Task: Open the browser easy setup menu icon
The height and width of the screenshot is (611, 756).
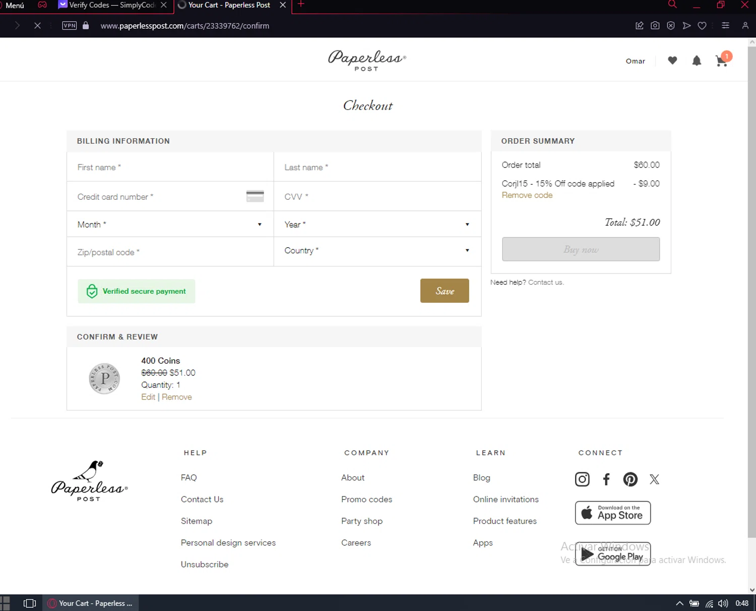Action: [x=726, y=26]
